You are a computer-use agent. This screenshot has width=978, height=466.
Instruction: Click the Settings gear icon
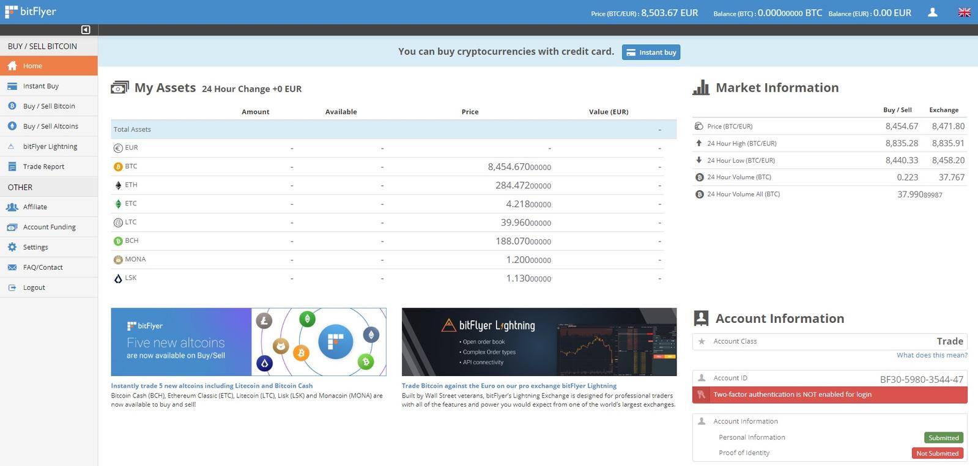12,247
